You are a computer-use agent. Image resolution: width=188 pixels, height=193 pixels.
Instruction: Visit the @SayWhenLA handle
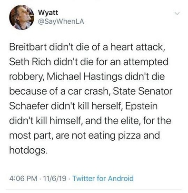(x=61, y=21)
